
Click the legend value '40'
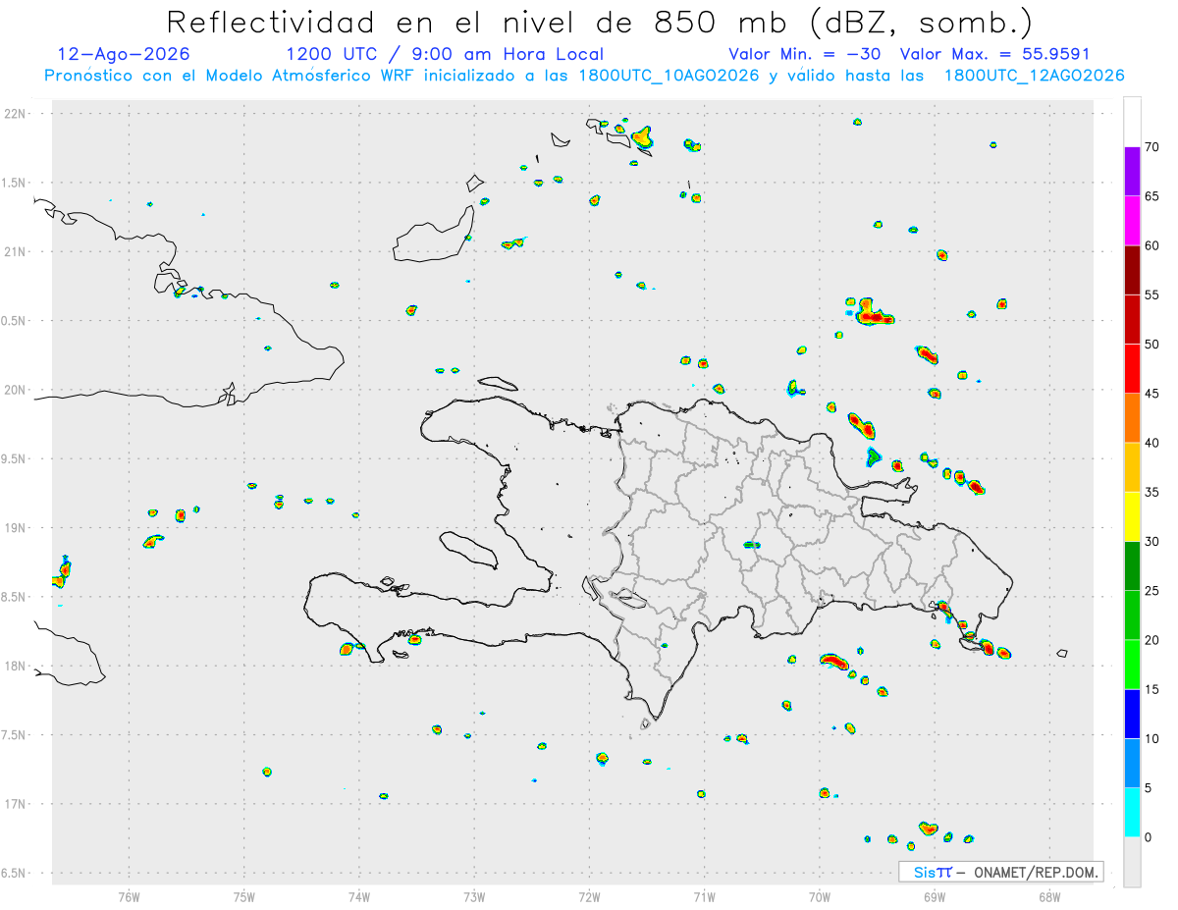coord(1152,443)
